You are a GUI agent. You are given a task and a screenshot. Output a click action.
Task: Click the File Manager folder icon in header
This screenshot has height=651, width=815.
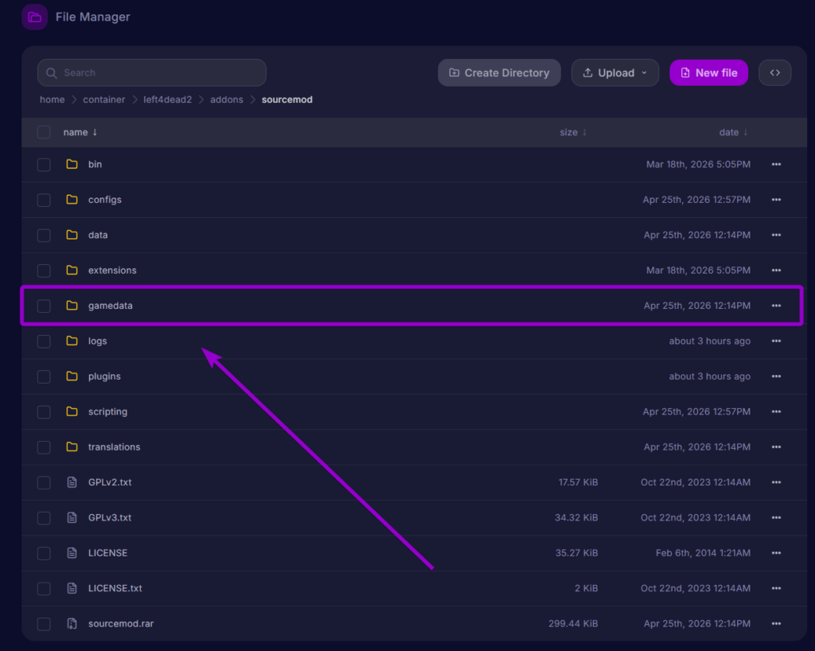34,16
